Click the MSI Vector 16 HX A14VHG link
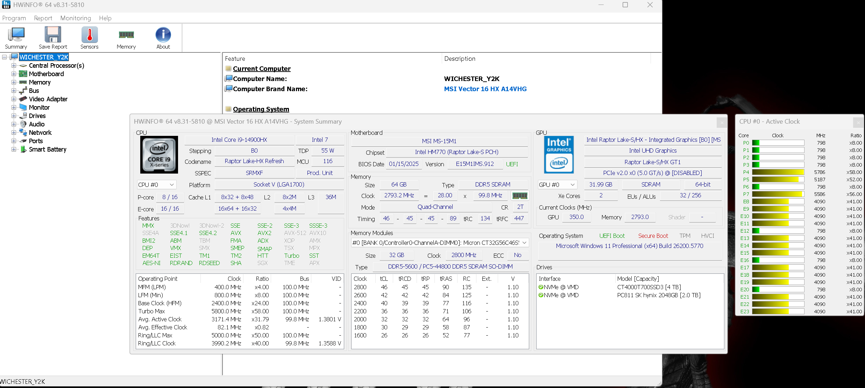Screen dimensions: 865x388 (x=485, y=89)
